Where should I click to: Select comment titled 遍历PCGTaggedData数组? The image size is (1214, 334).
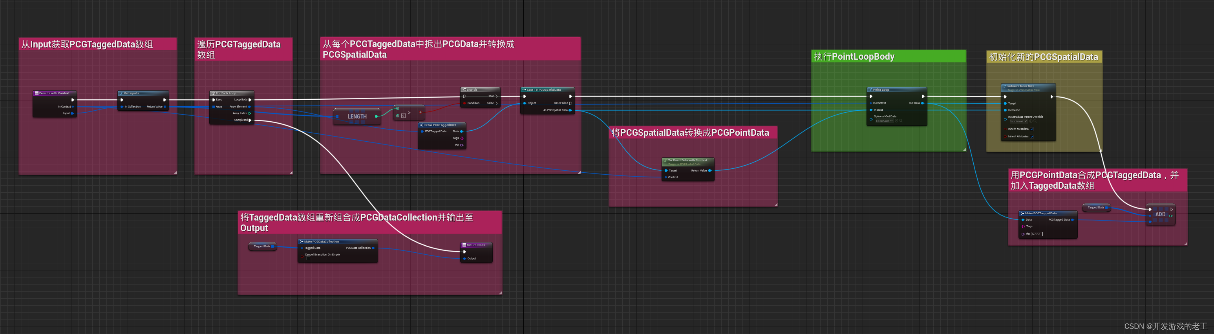click(x=244, y=49)
